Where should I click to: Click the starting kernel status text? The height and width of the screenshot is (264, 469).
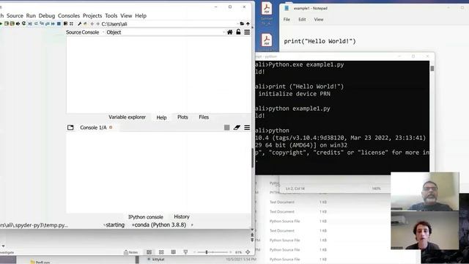click(x=115, y=225)
